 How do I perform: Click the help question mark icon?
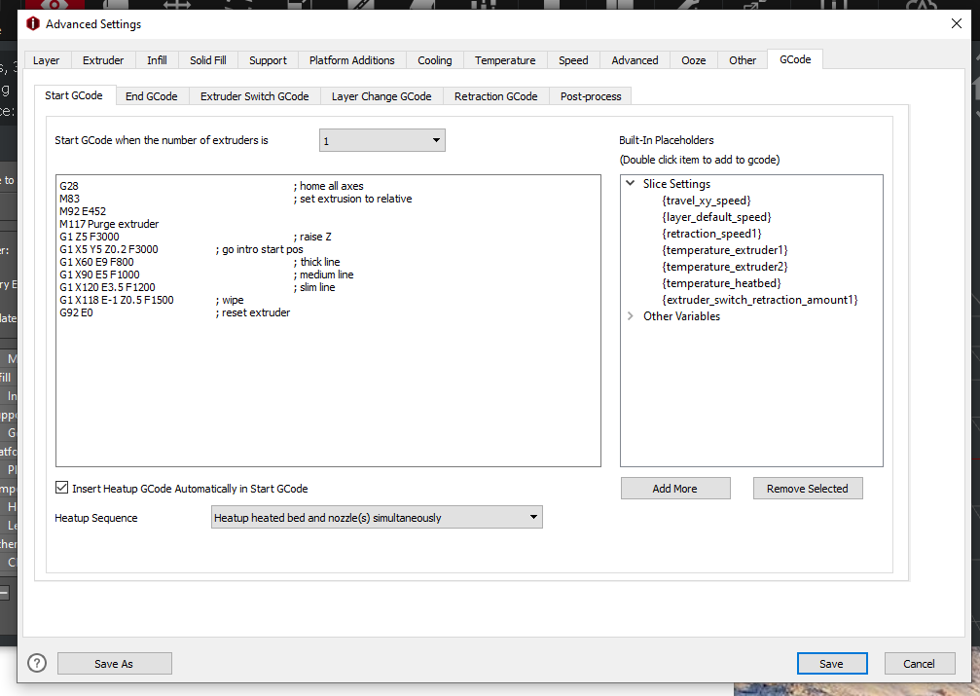[37, 663]
